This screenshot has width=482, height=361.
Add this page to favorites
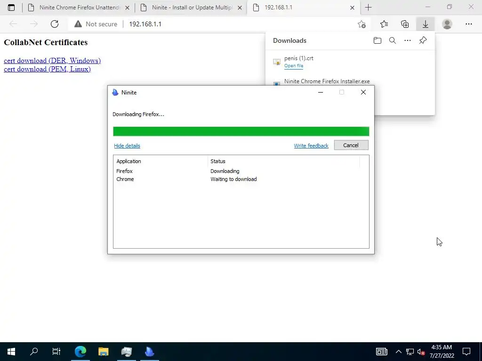[x=362, y=24]
